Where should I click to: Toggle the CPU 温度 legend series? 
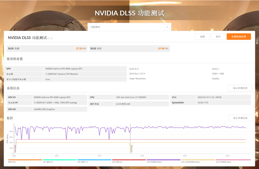[60, 161]
